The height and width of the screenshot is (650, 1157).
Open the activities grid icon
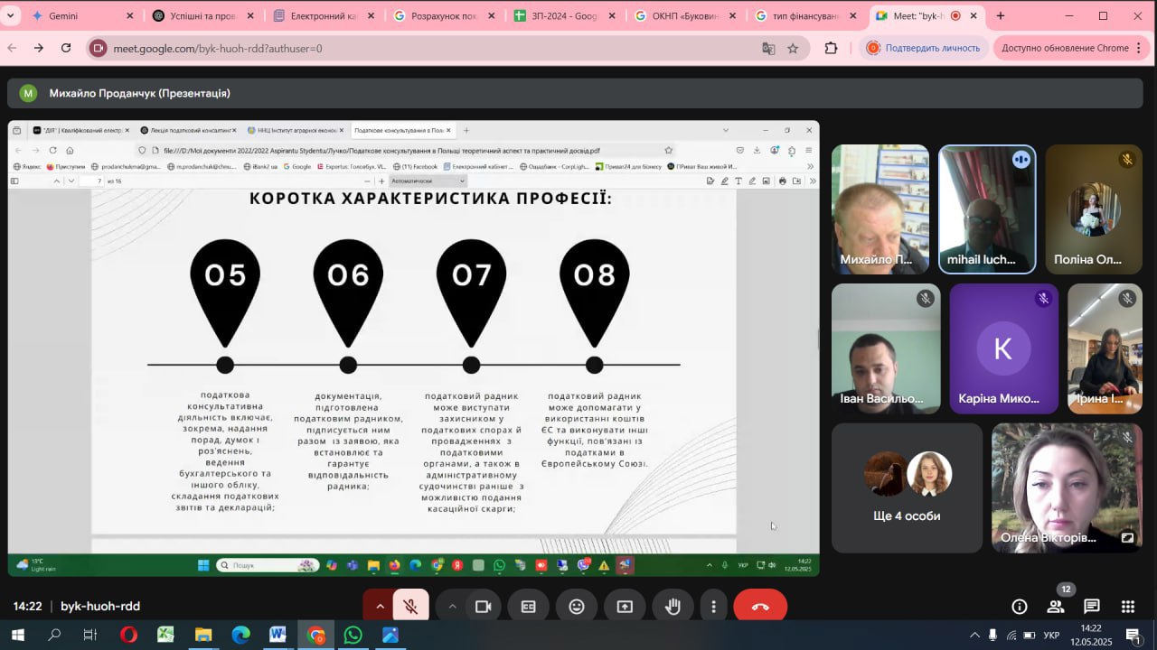1127,607
